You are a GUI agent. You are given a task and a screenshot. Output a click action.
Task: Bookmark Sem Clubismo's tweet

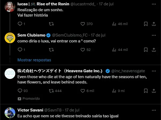146,50
